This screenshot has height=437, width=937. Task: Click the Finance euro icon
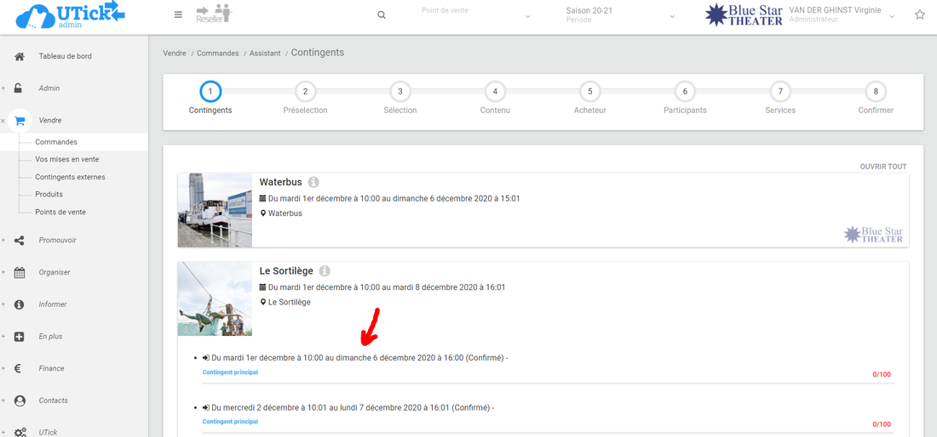tap(19, 368)
